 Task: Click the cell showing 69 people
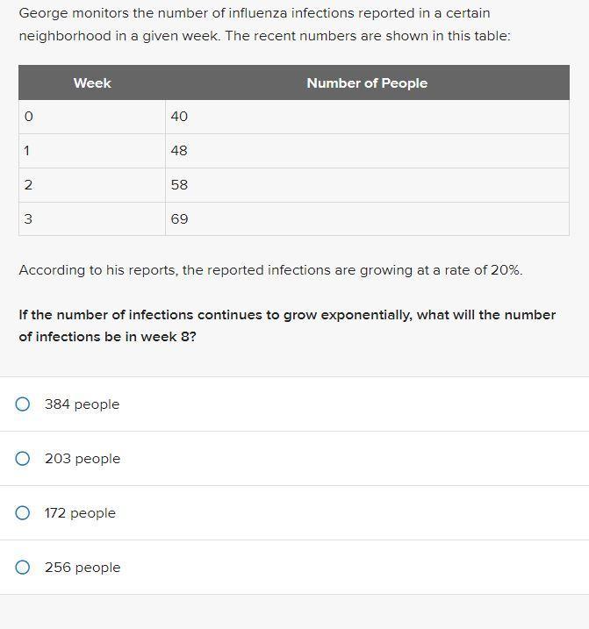pos(367,219)
